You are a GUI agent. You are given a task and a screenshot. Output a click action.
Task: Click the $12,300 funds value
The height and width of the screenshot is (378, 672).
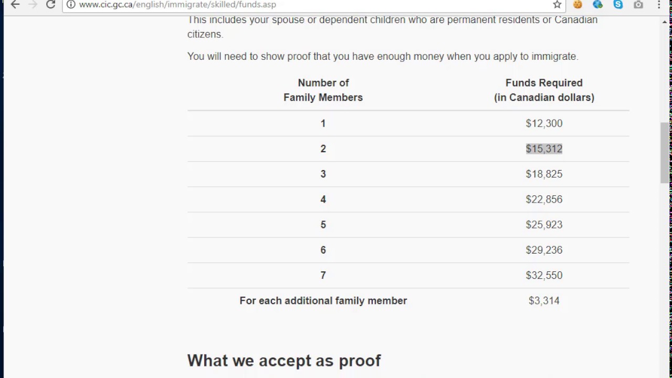544,123
